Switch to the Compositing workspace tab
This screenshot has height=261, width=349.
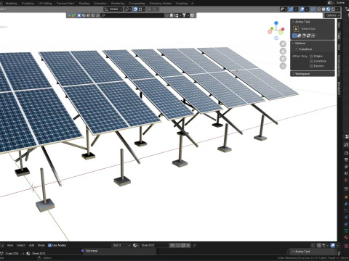point(137,4)
